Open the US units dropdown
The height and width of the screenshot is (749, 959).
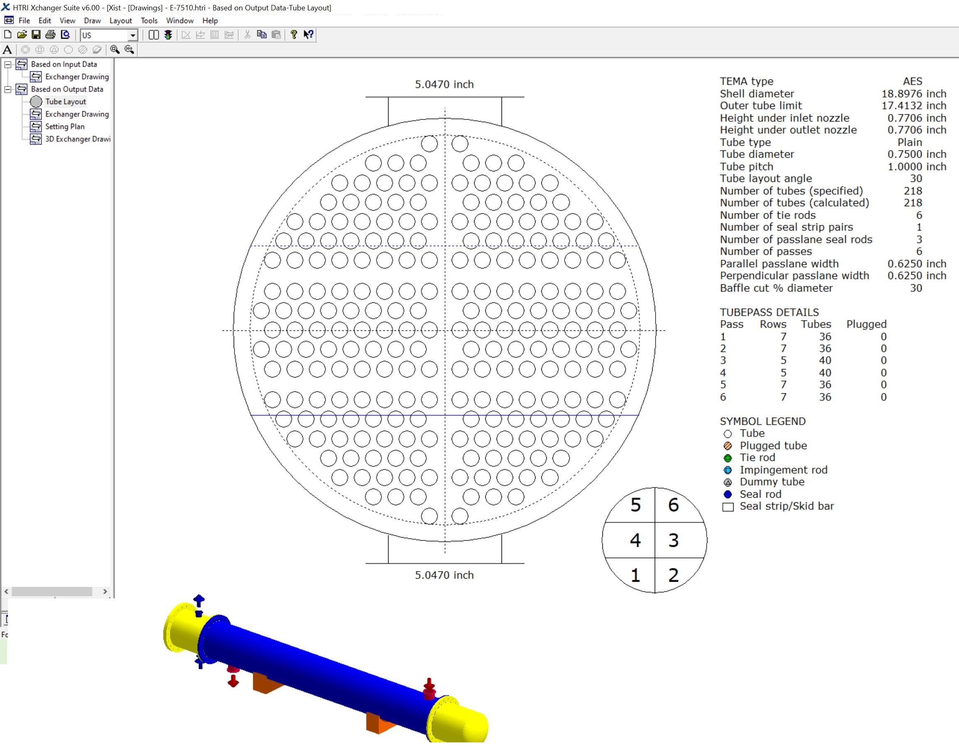[132, 35]
